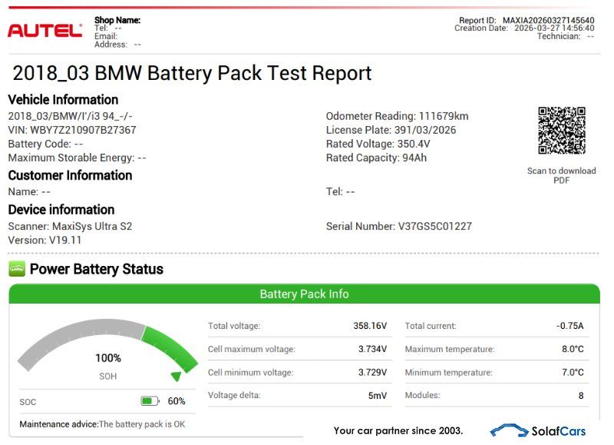The width and height of the screenshot is (614, 445).
Task: Click the SolafCars brand name text
Action: [x=558, y=431]
